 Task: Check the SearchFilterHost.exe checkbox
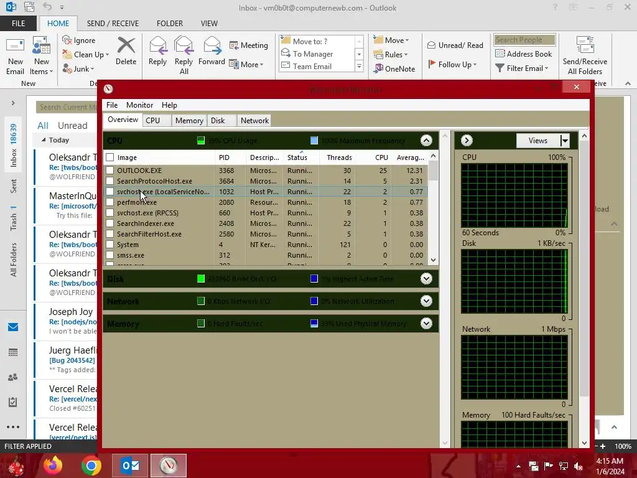109,234
